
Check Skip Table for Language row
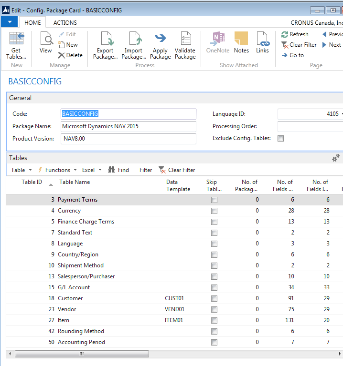click(214, 244)
